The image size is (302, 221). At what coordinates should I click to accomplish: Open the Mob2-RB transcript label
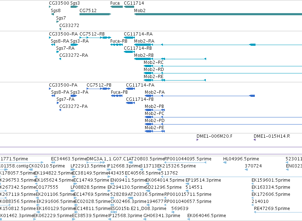(x=144, y=55)
